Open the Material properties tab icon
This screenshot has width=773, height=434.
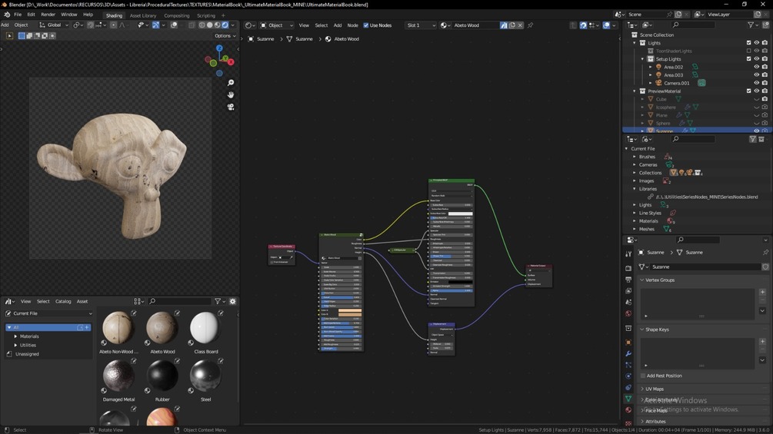pyautogui.click(x=628, y=410)
